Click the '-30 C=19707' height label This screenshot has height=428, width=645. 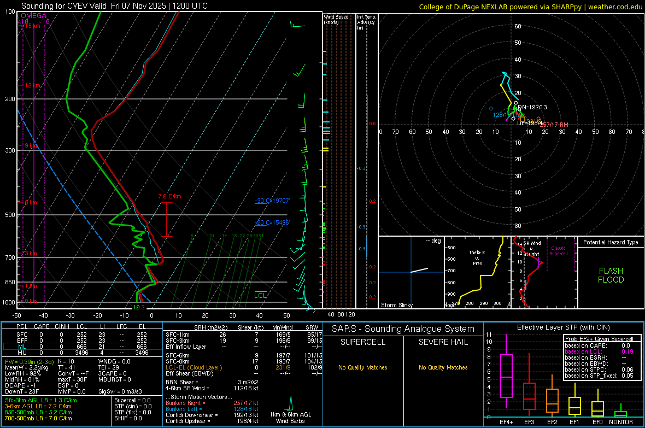(272, 201)
